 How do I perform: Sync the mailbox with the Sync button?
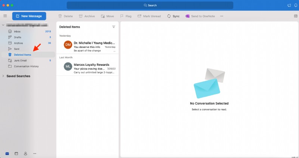click(x=173, y=16)
